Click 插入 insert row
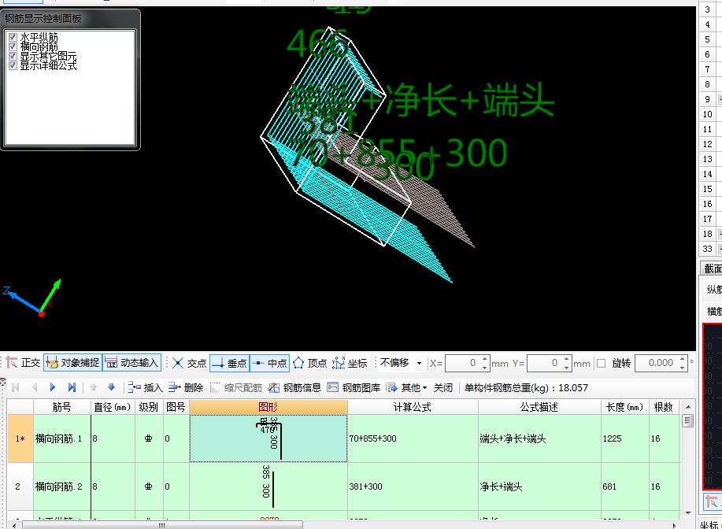This screenshot has height=529, width=722. pos(145,387)
